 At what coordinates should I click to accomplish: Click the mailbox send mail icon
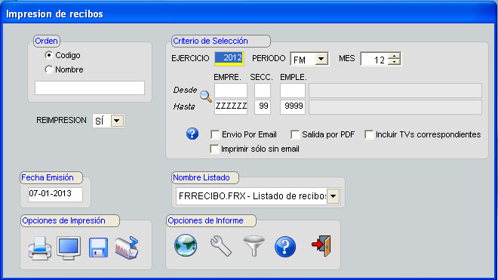pyautogui.click(x=127, y=248)
